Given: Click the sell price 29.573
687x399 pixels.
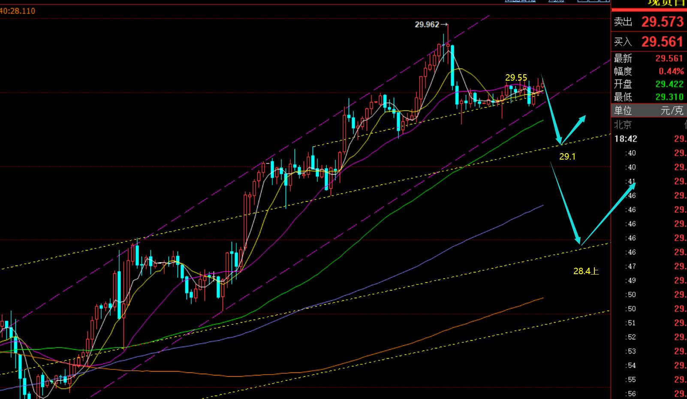Looking at the screenshot, I should point(662,21).
